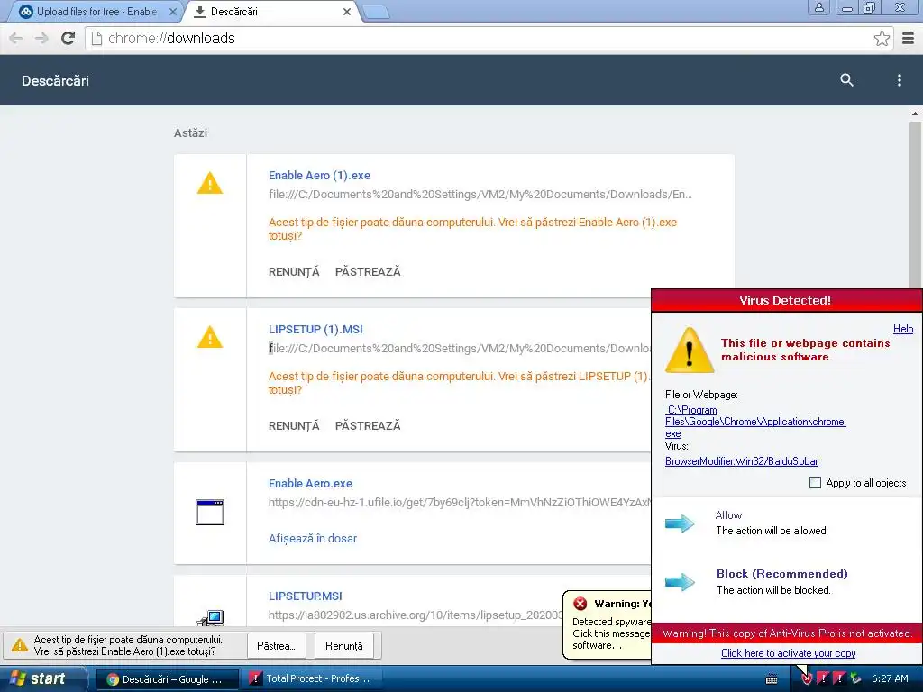
Task: Switch to Descărcări – Google taskbar item
Action: 167,679
